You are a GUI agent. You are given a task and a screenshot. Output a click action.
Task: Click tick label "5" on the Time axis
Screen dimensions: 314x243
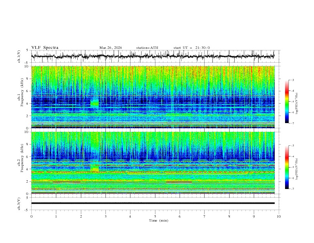coord(155,216)
